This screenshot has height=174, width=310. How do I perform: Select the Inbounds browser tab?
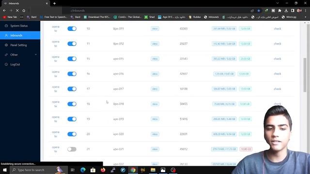point(25,3)
